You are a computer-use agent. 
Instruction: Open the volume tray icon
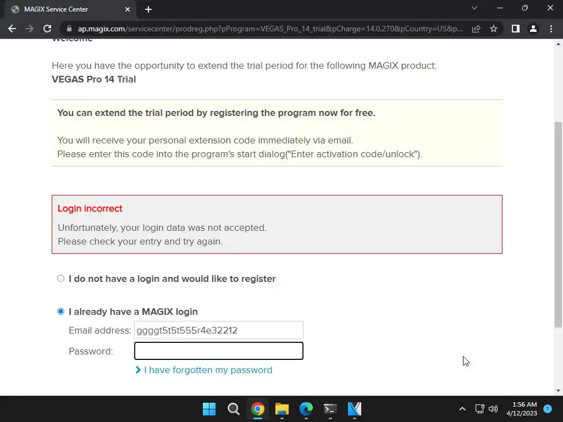click(x=493, y=409)
